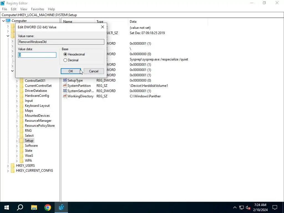The width and height of the screenshot is (284, 213).
Task: Expand the ControlSet001 key
Action: coord(17,81)
